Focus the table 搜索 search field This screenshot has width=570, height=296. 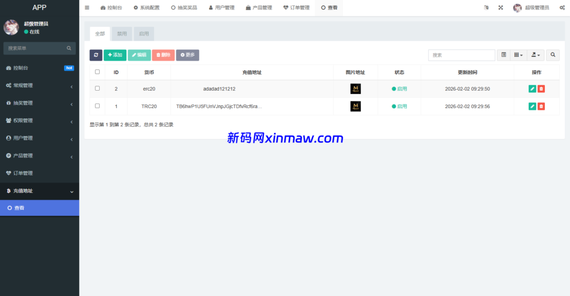coord(461,55)
